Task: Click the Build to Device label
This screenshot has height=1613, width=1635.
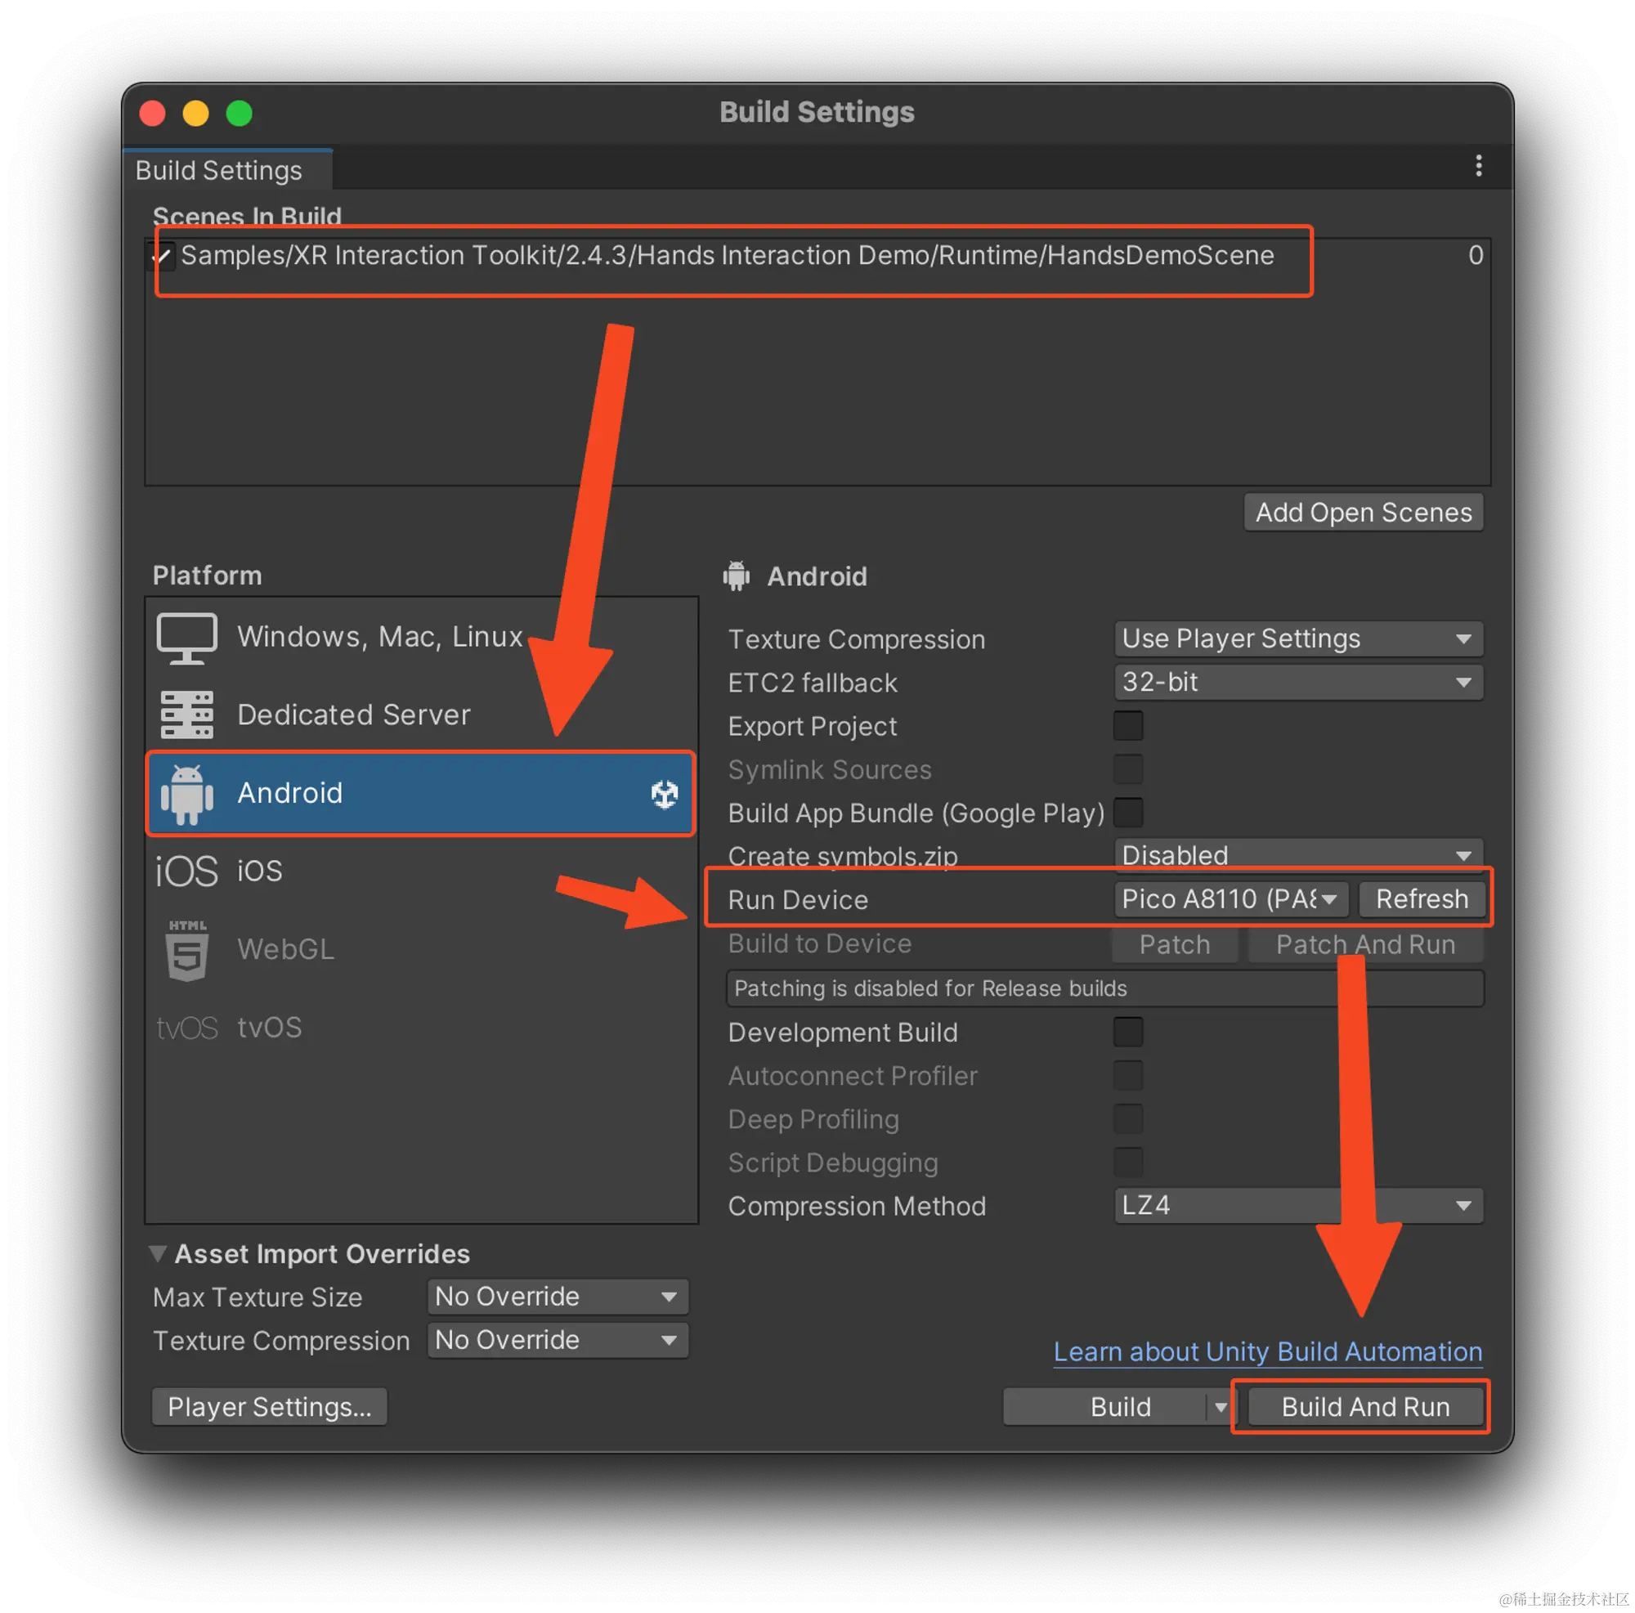Action: (x=819, y=943)
